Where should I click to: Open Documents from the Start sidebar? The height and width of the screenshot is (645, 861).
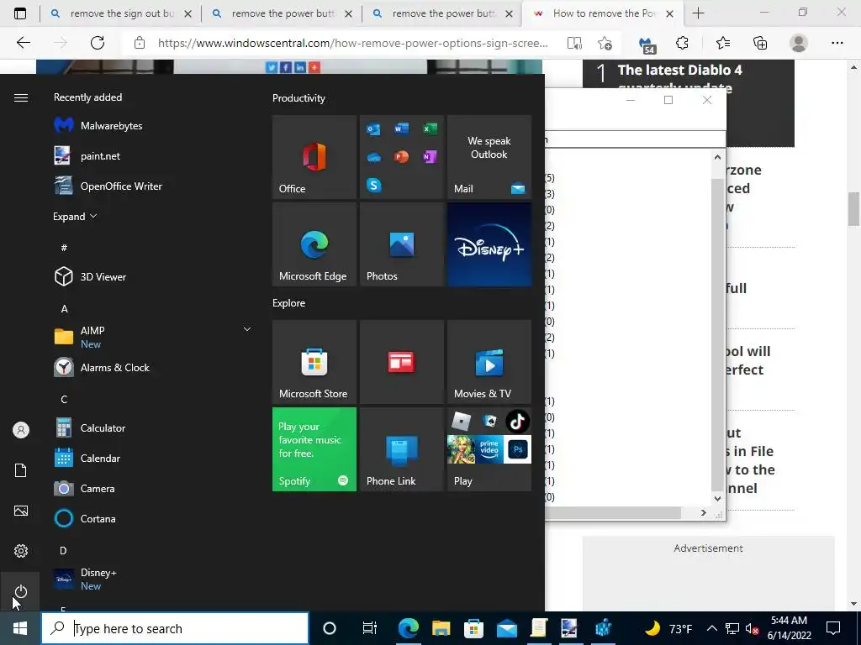(21, 470)
